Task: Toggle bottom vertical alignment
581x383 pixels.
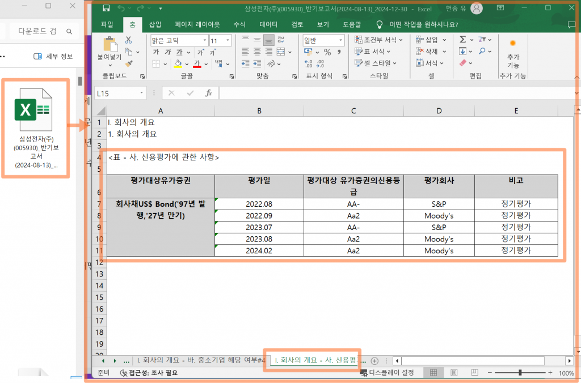Action: coord(269,40)
